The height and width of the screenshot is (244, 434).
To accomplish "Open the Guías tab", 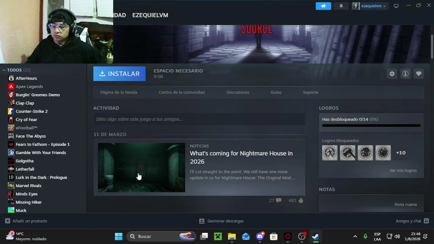I will tap(276, 92).
